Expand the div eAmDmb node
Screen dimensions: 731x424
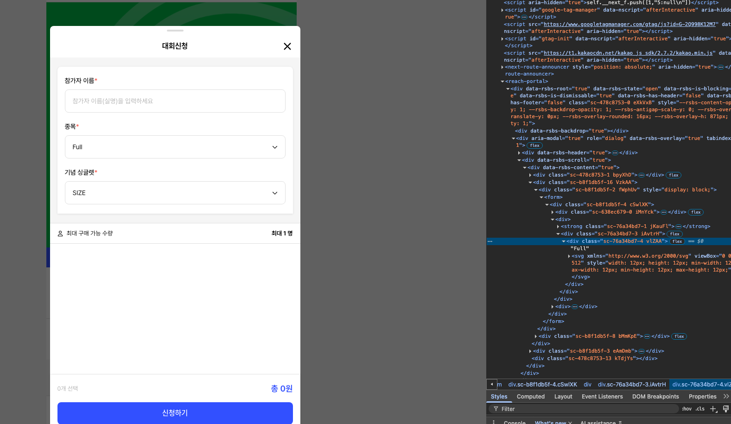pos(530,351)
